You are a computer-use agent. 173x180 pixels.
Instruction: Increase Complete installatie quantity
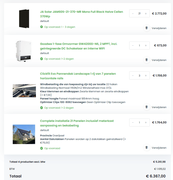coord(146,122)
